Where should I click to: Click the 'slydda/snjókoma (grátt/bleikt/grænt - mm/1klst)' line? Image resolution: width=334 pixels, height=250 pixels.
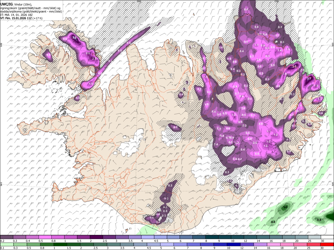(31, 11)
